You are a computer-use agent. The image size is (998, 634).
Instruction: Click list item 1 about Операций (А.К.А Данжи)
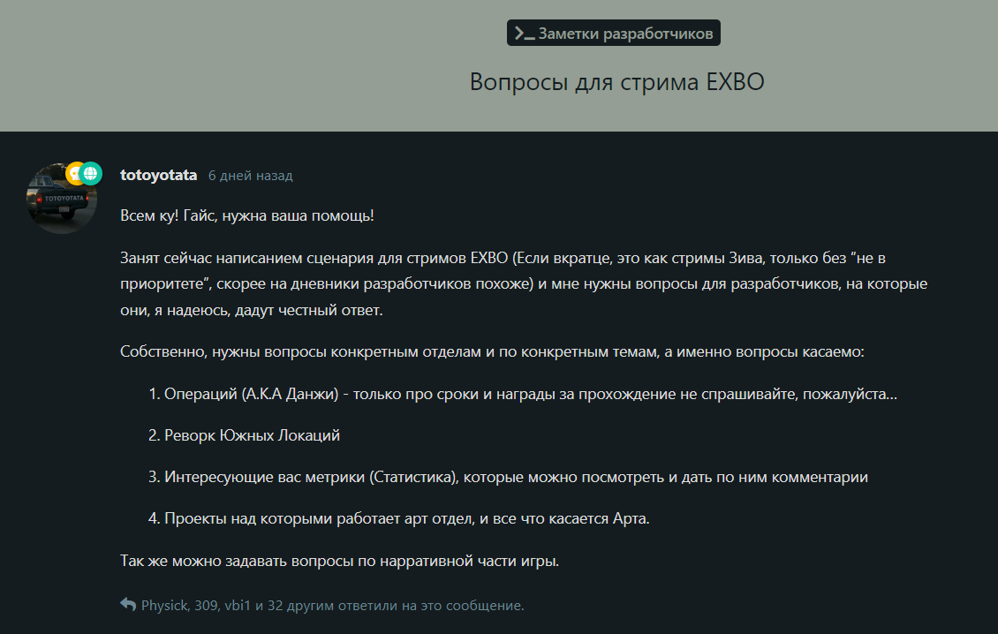click(523, 394)
